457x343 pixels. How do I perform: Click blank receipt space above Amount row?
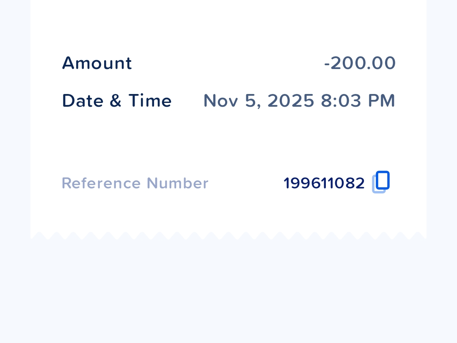(x=228, y=25)
